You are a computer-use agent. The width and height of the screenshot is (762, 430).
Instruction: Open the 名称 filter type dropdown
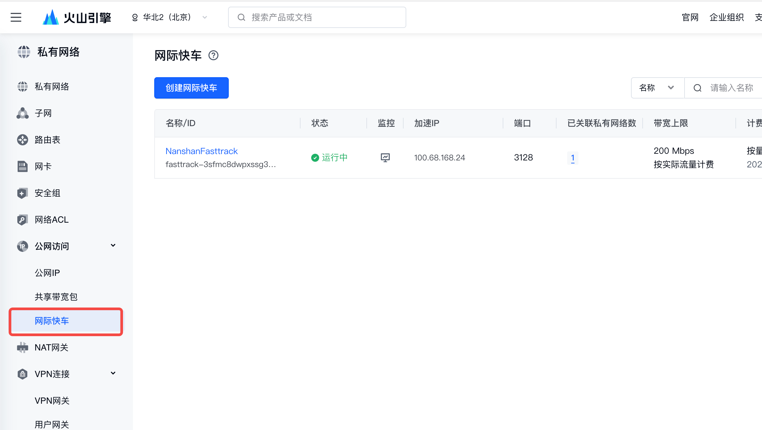click(657, 88)
